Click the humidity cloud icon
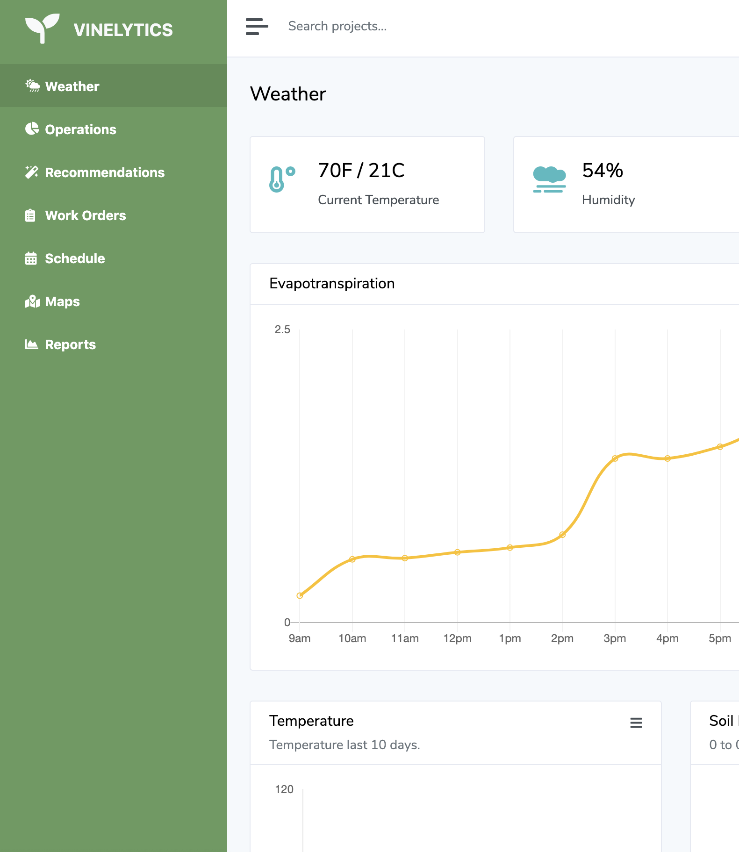 point(549,179)
